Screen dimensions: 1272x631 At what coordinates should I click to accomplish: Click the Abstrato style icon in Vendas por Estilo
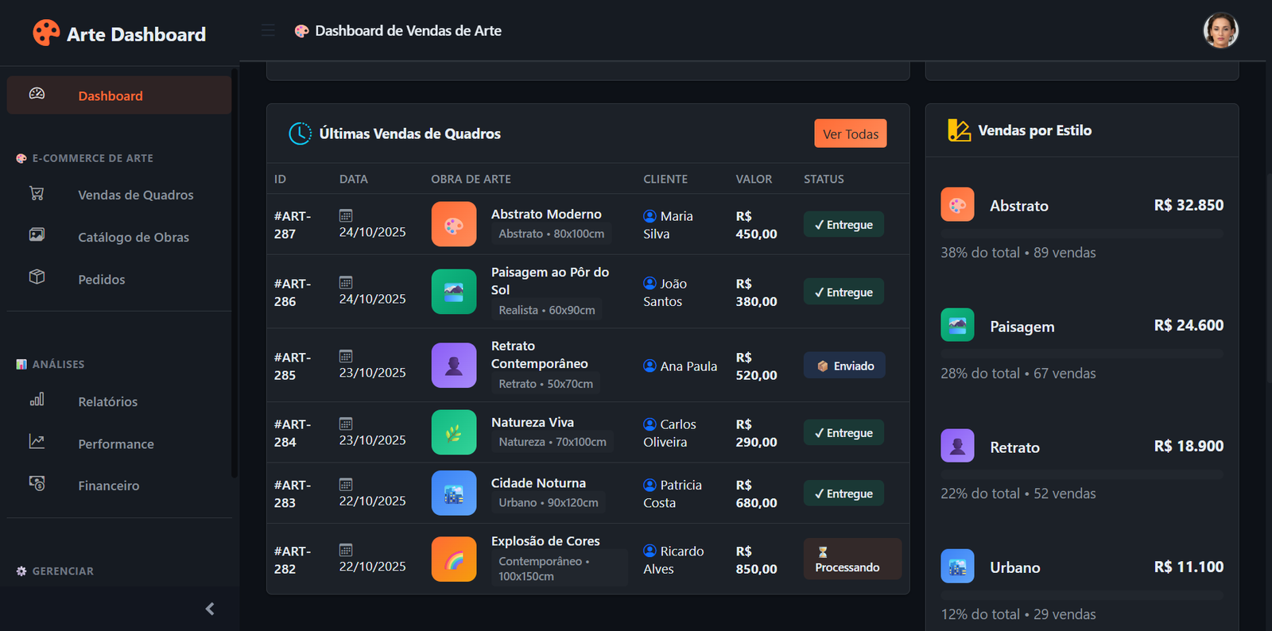point(957,204)
